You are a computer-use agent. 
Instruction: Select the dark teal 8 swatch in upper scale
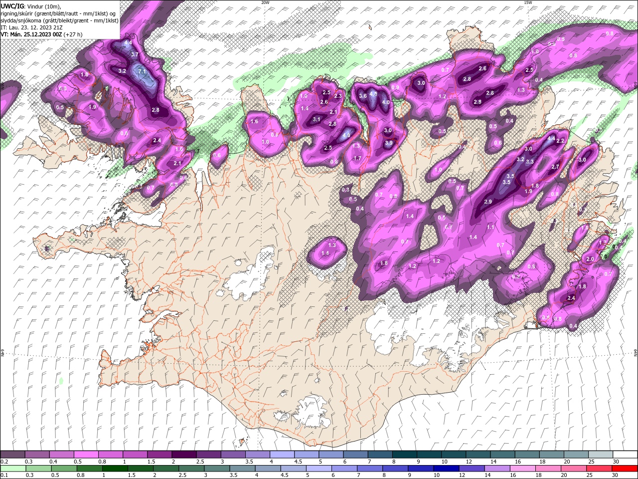[x=404, y=454]
